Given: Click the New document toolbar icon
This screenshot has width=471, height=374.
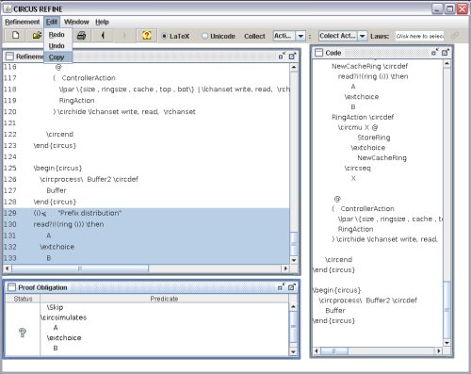Looking at the screenshot, I should pos(15,36).
